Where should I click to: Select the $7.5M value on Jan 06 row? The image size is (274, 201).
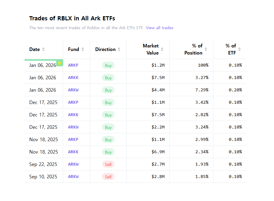[x=158, y=78]
